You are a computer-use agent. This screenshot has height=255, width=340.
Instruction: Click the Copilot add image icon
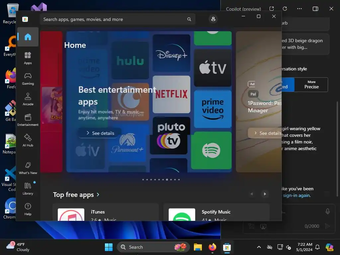coord(251,226)
